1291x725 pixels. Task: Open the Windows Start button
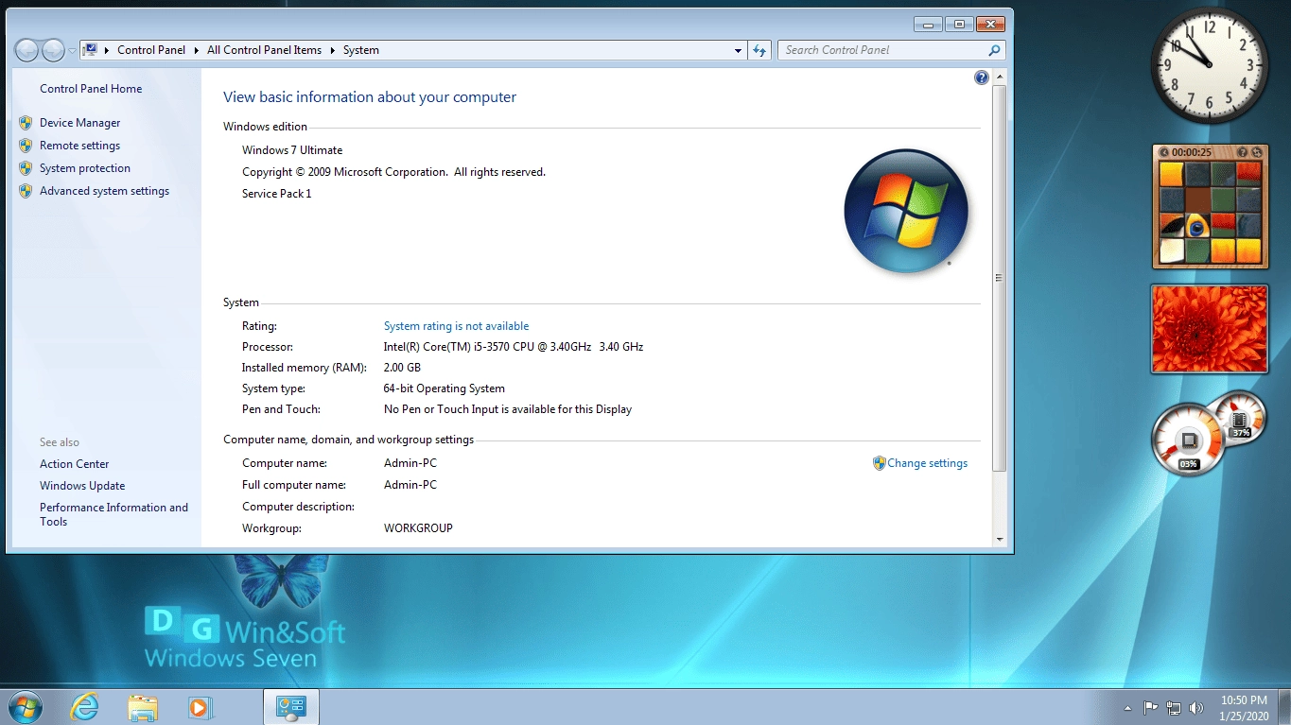[26, 706]
